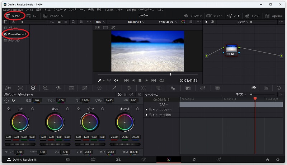Toggle the gallery sidebar panel layout icon

(5, 22)
